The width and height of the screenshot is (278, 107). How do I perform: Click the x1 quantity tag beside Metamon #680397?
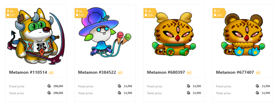pos(189,73)
